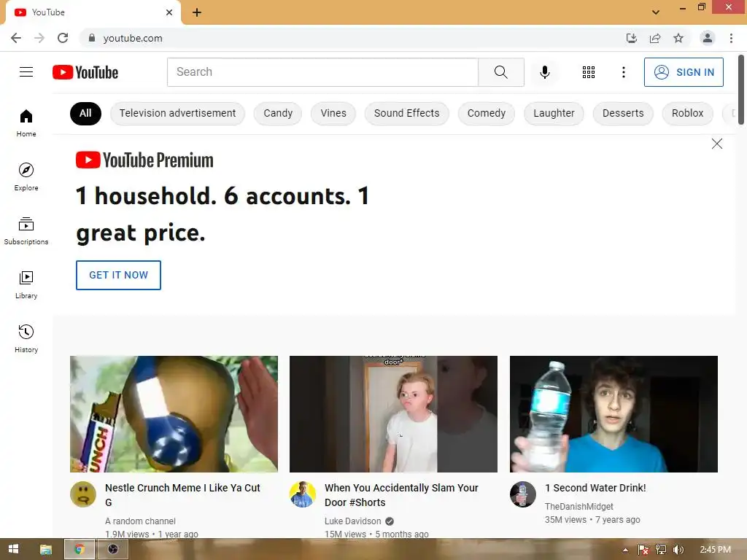Image resolution: width=747 pixels, height=560 pixels.
Task: Select the Laughter chip
Action: [554, 113]
